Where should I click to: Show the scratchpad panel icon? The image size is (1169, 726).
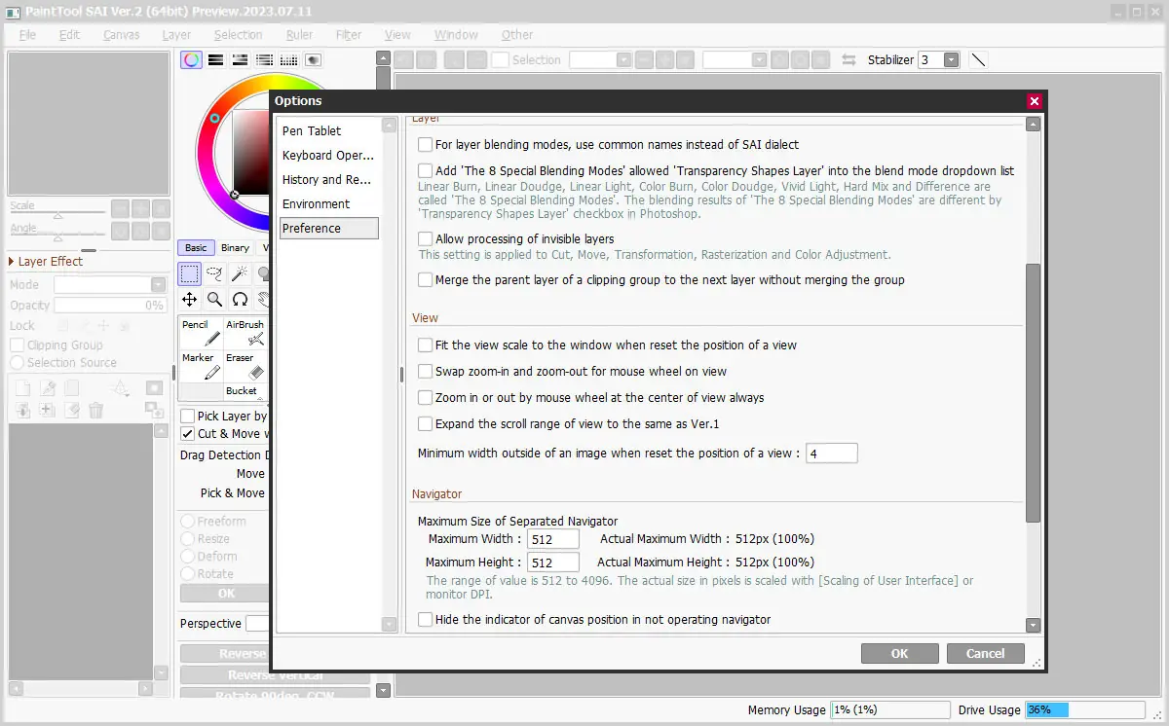tap(312, 60)
